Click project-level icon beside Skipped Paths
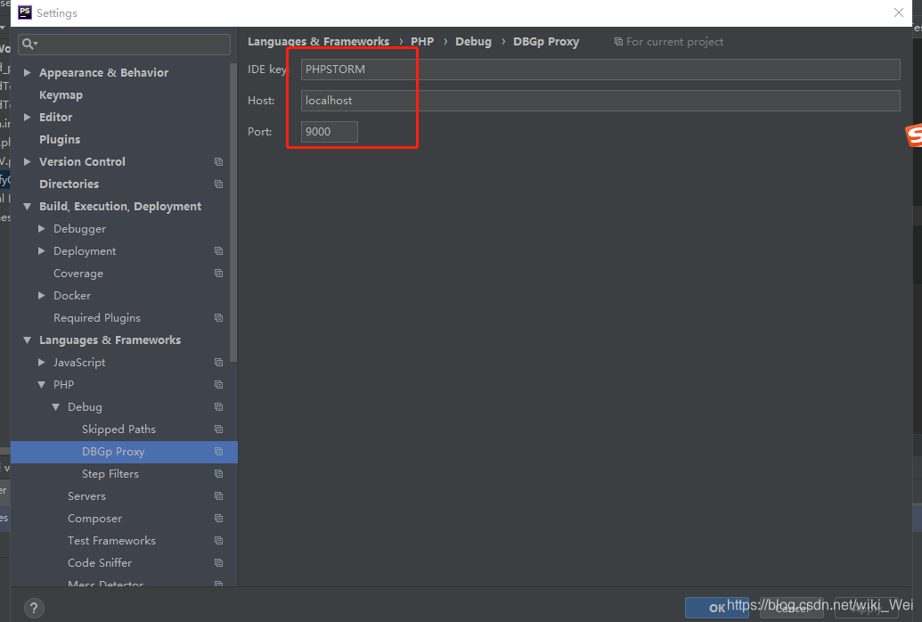This screenshot has width=922, height=622. (219, 430)
